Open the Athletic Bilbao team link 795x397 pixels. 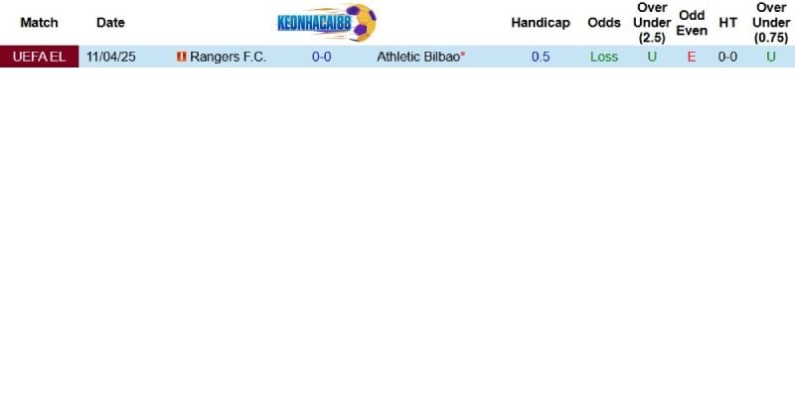[x=418, y=57]
